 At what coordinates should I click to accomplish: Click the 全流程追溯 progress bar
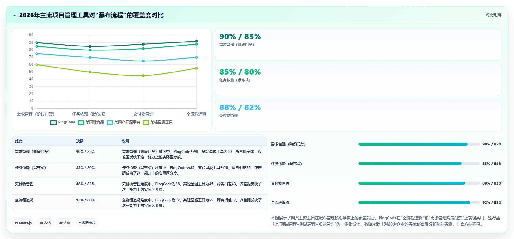[x=419, y=203]
